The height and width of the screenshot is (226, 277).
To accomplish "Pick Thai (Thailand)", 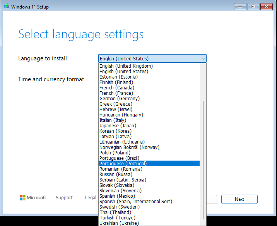I will [x=149, y=212].
